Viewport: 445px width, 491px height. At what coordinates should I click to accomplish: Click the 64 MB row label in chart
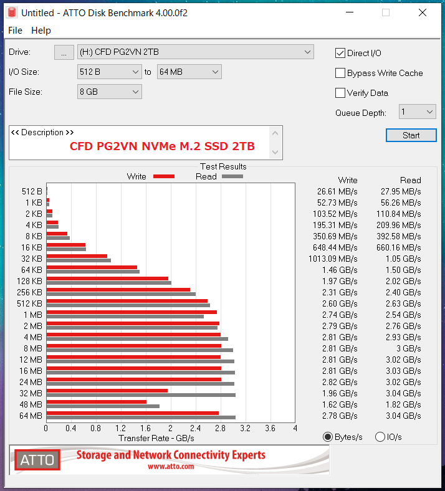coord(31,416)
